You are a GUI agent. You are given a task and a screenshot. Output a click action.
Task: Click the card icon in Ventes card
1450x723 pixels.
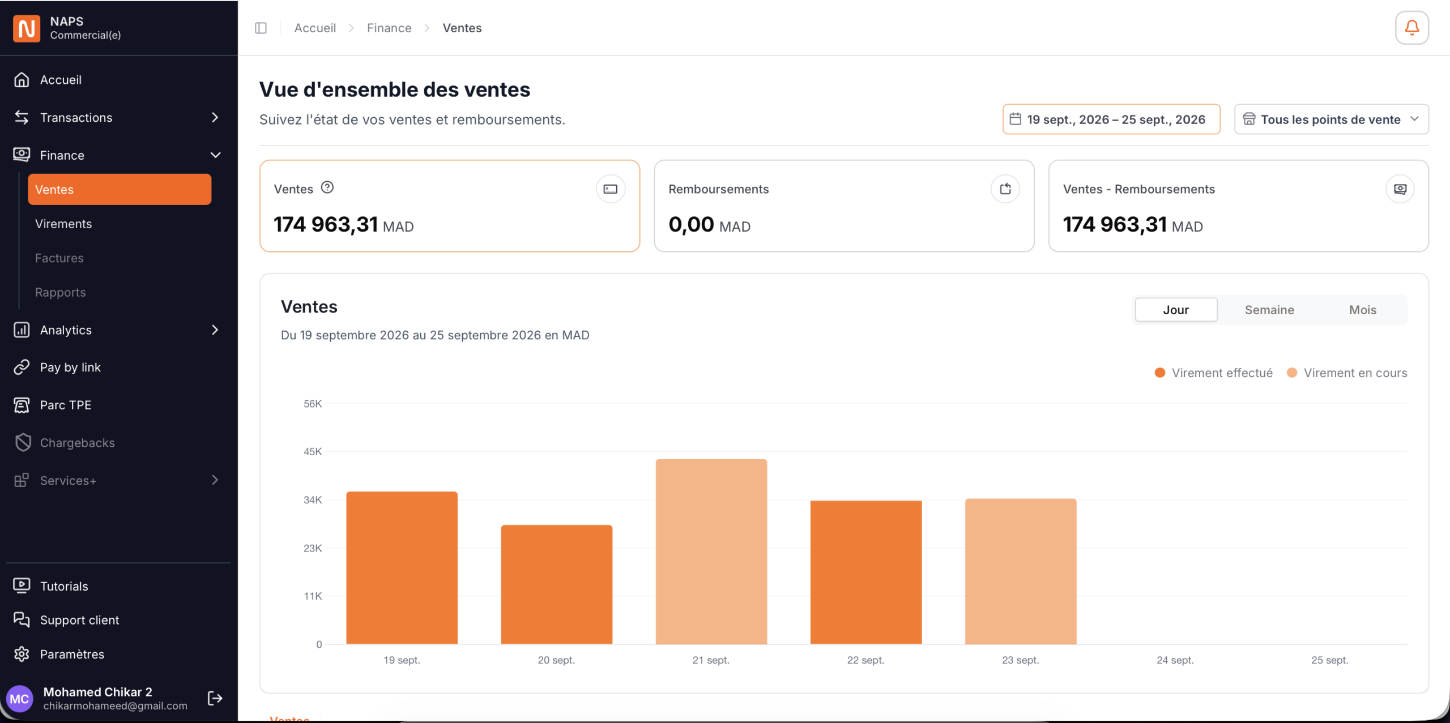click(611, 189)
